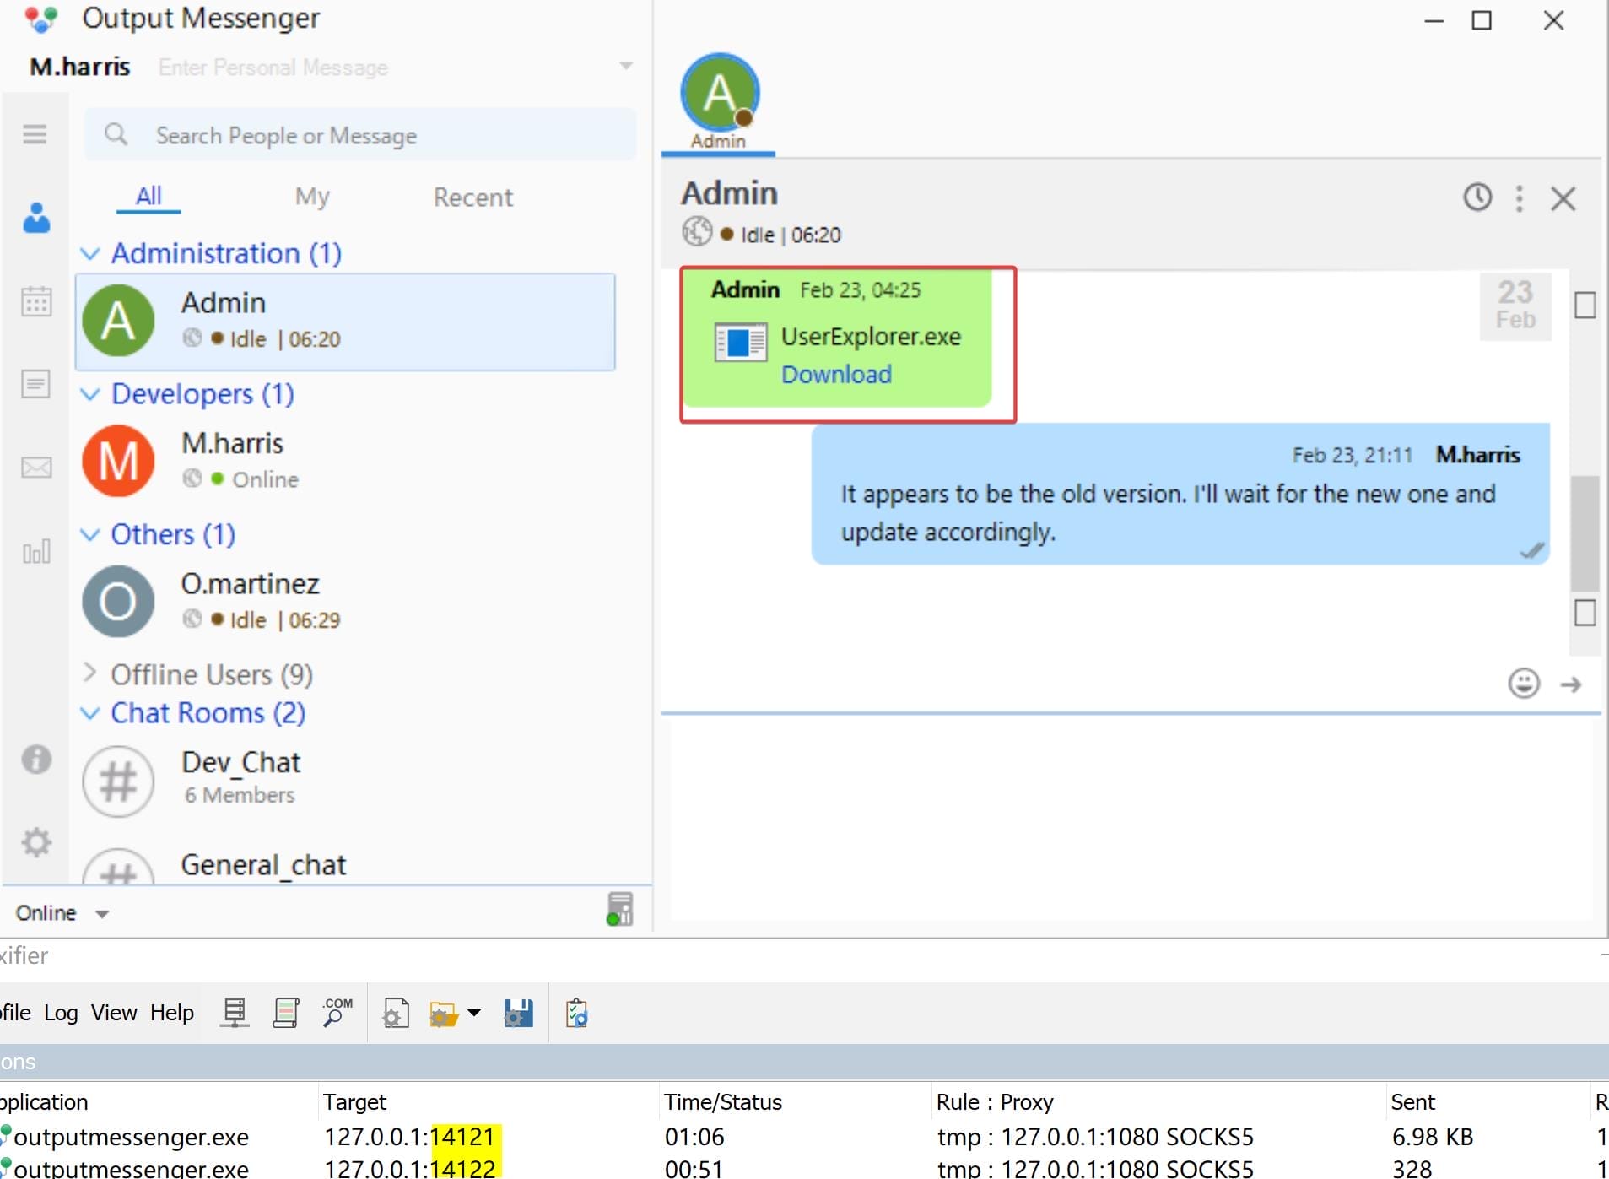Open dropdown arrow beside Proxifier folder icon

pyautogui.click(x=474, y=1013)
